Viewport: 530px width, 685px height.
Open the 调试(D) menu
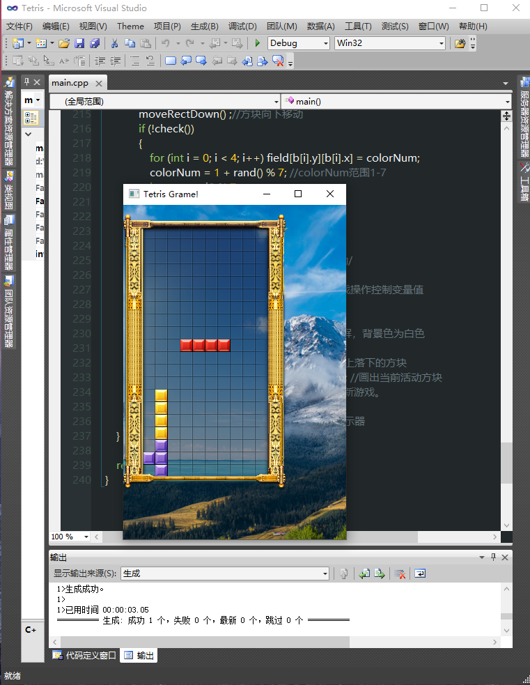pyautogui.click(x=242, y=26)
